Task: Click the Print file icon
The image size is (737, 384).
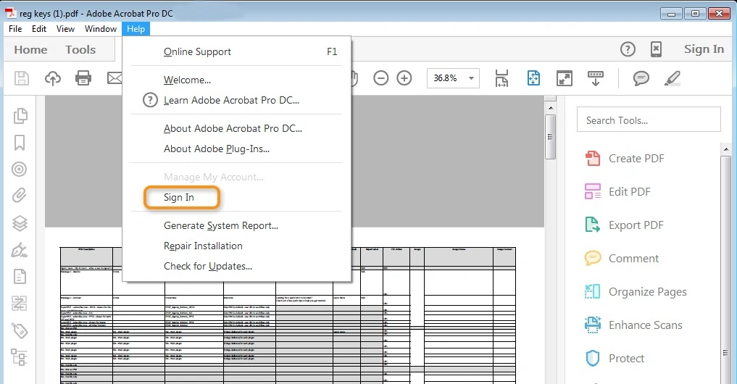Action: [x=83, y=78]
